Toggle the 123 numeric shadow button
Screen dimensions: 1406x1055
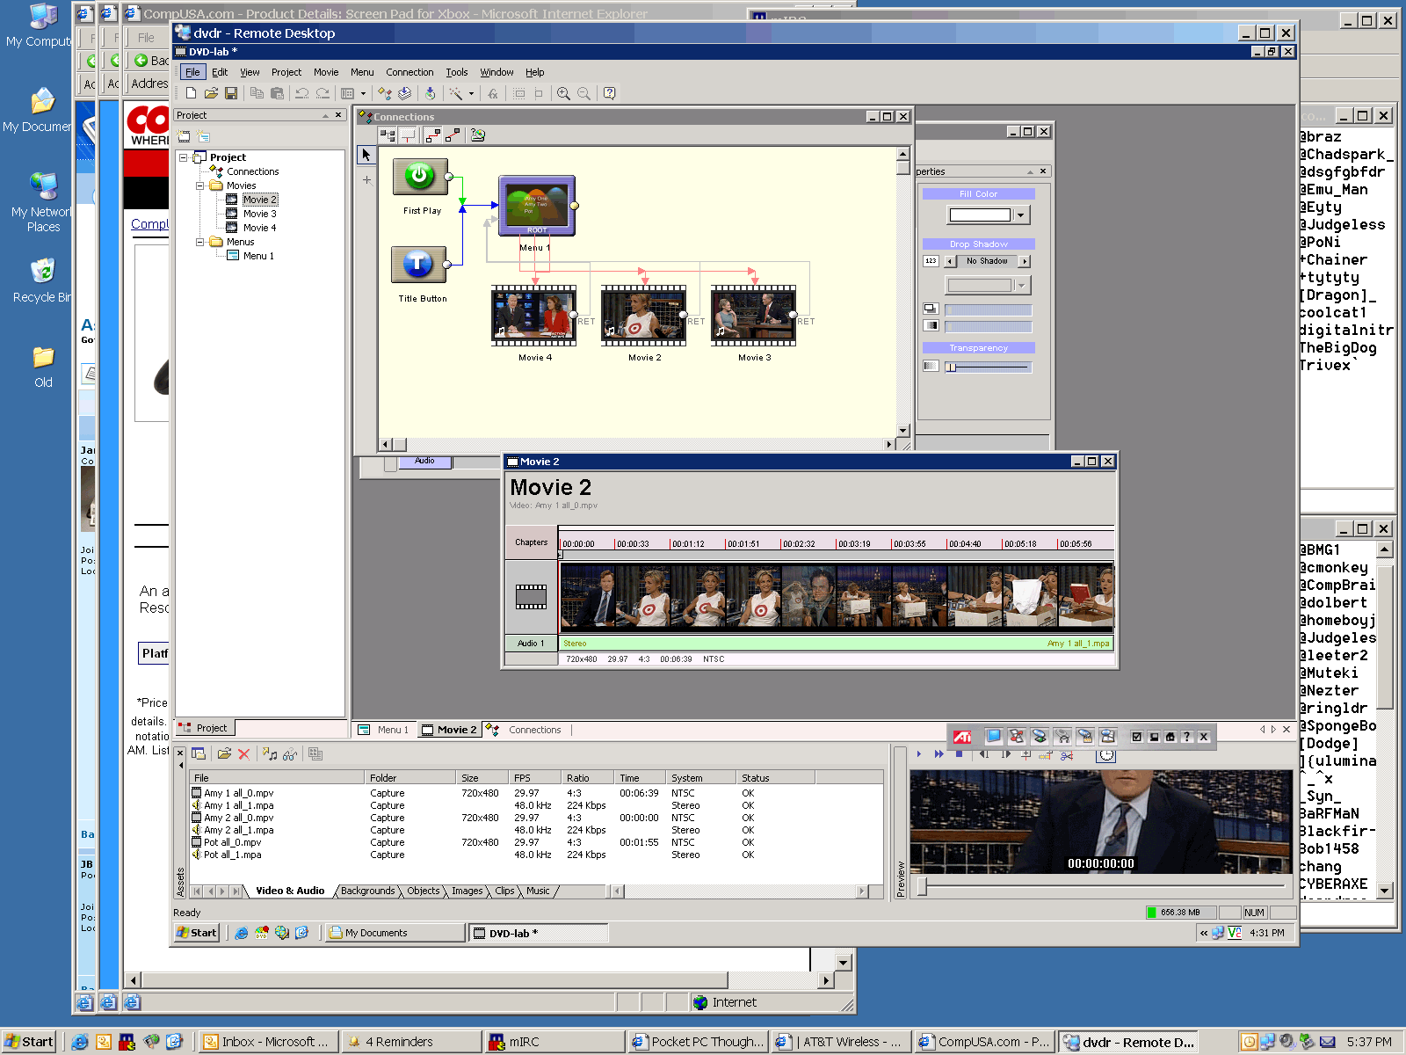(931, 261)
